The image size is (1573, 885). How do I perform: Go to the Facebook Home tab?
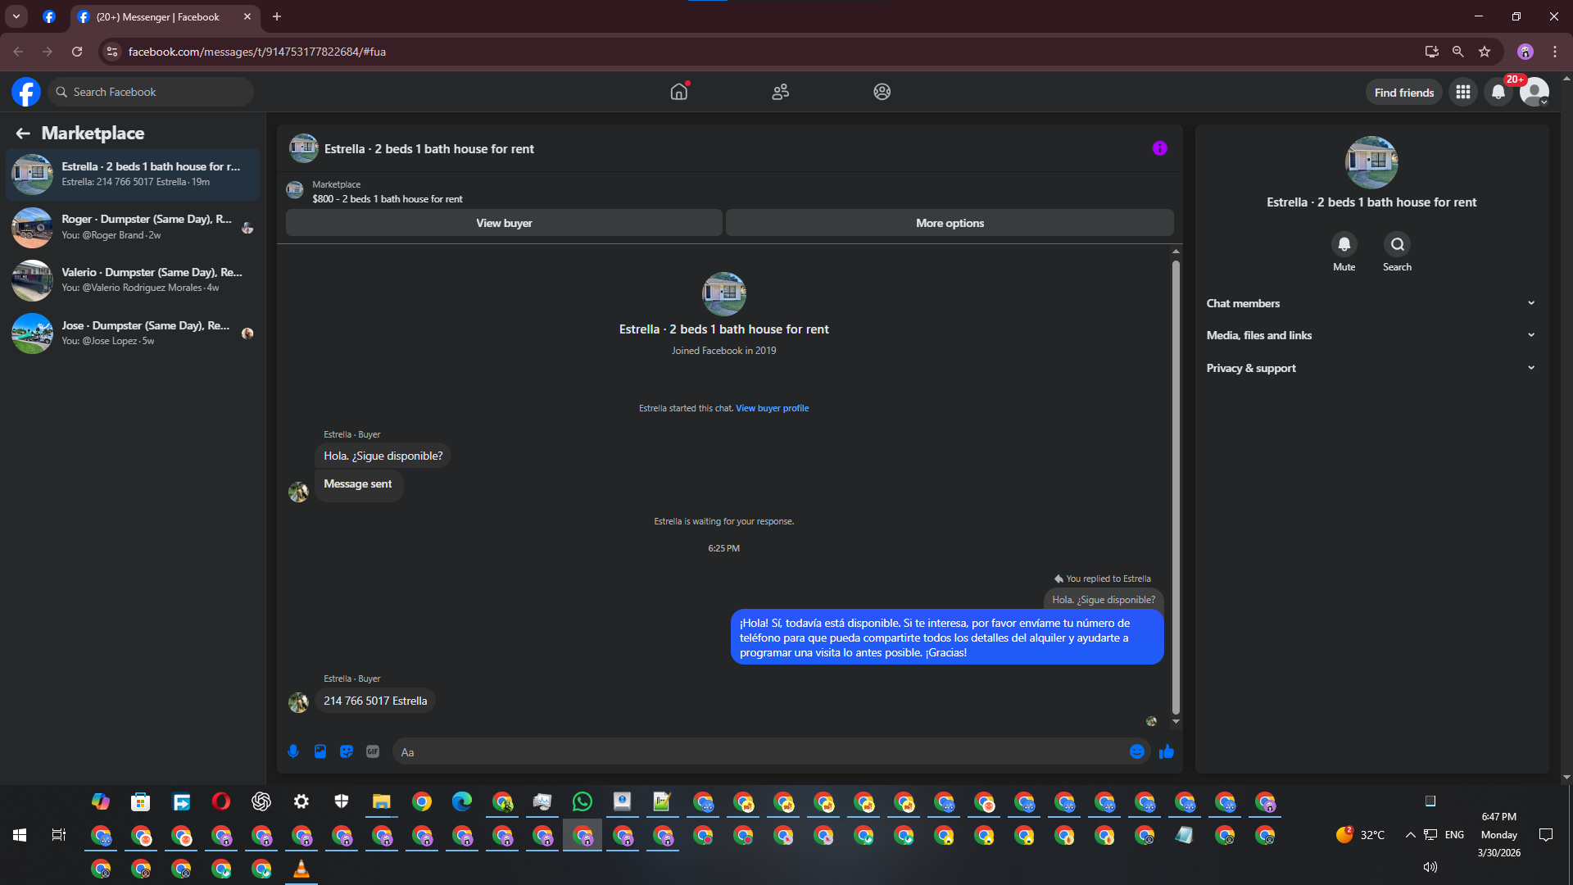point(678,92)
